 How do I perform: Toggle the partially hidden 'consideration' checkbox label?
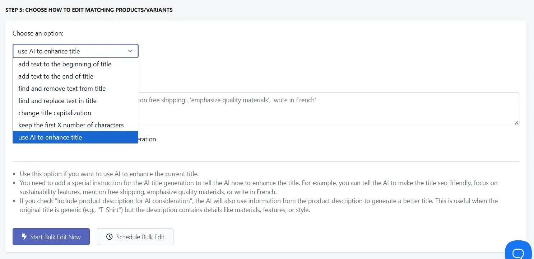[147, 139]
